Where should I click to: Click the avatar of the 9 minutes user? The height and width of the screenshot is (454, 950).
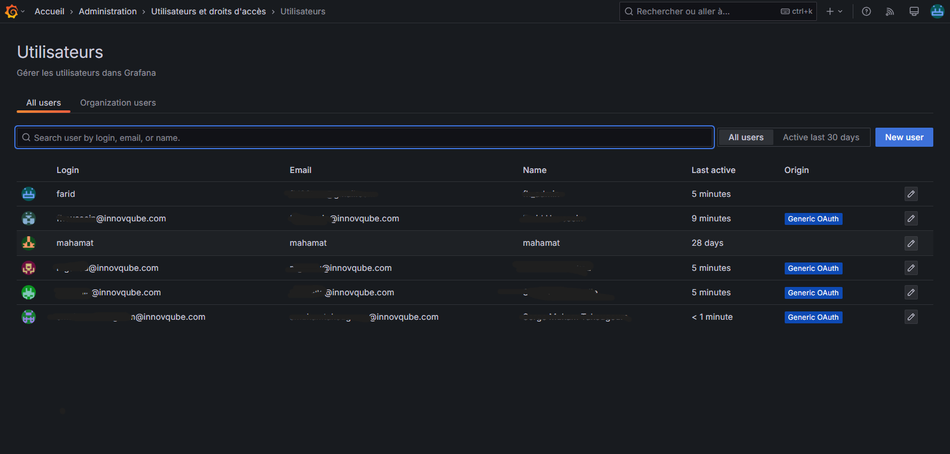29,218
